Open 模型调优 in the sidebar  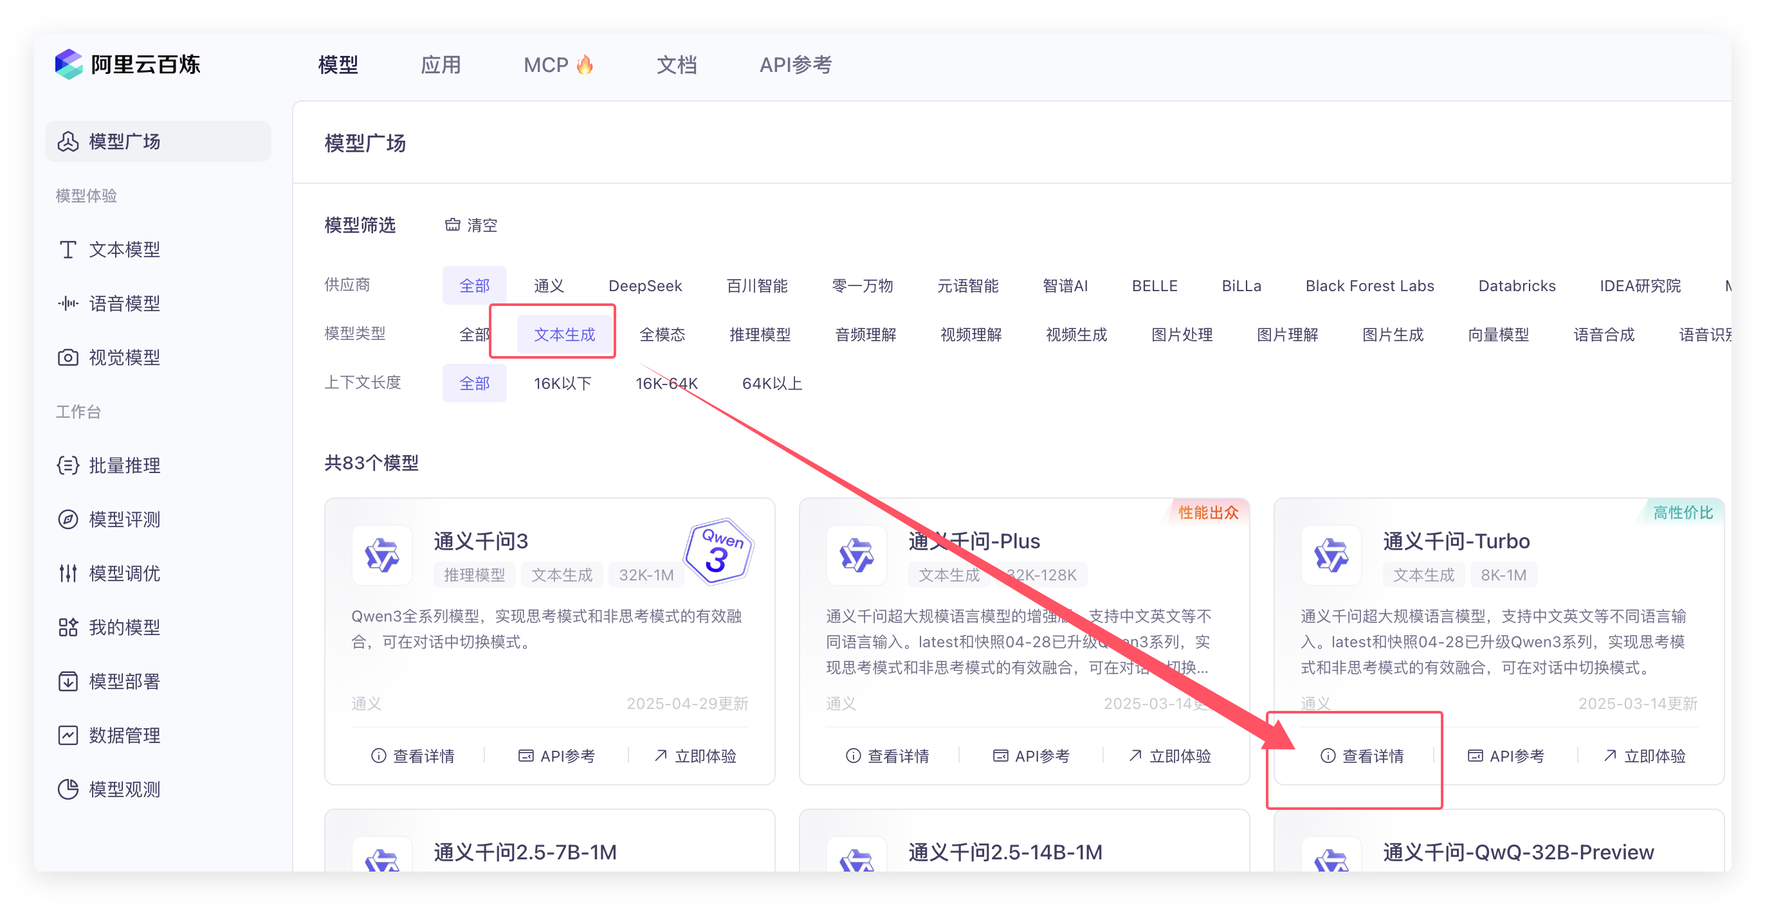click(109, 574)
